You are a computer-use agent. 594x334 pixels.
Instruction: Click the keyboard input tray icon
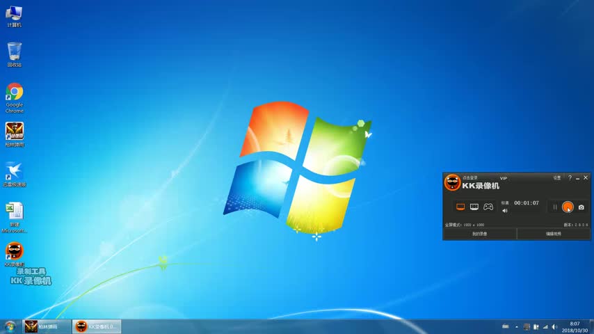506,326
